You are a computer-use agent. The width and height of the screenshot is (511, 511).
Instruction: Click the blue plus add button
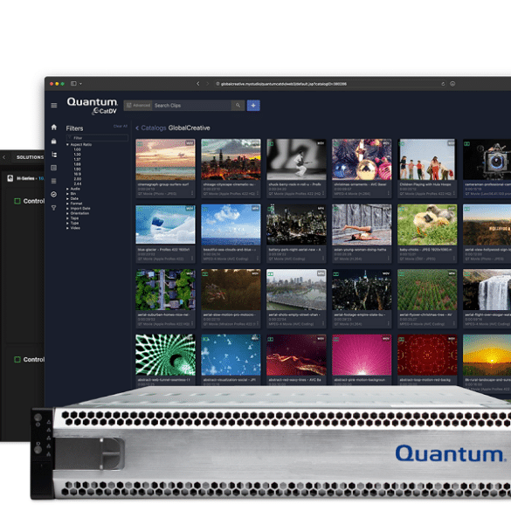(253, 106)
